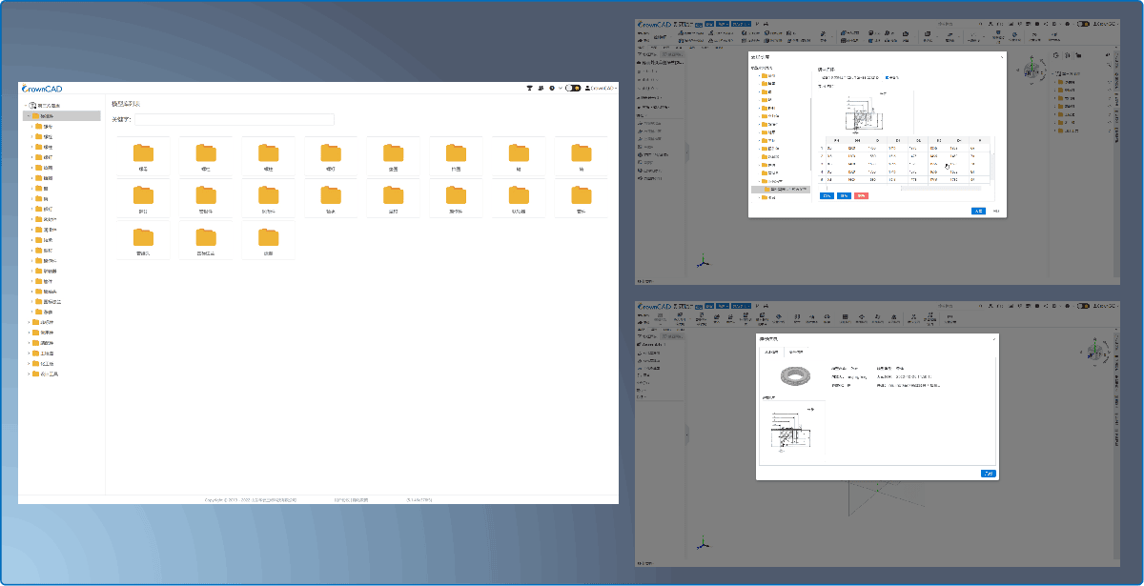Click the blue button at the lower dialog's bottom right

(x=988, y=473)
